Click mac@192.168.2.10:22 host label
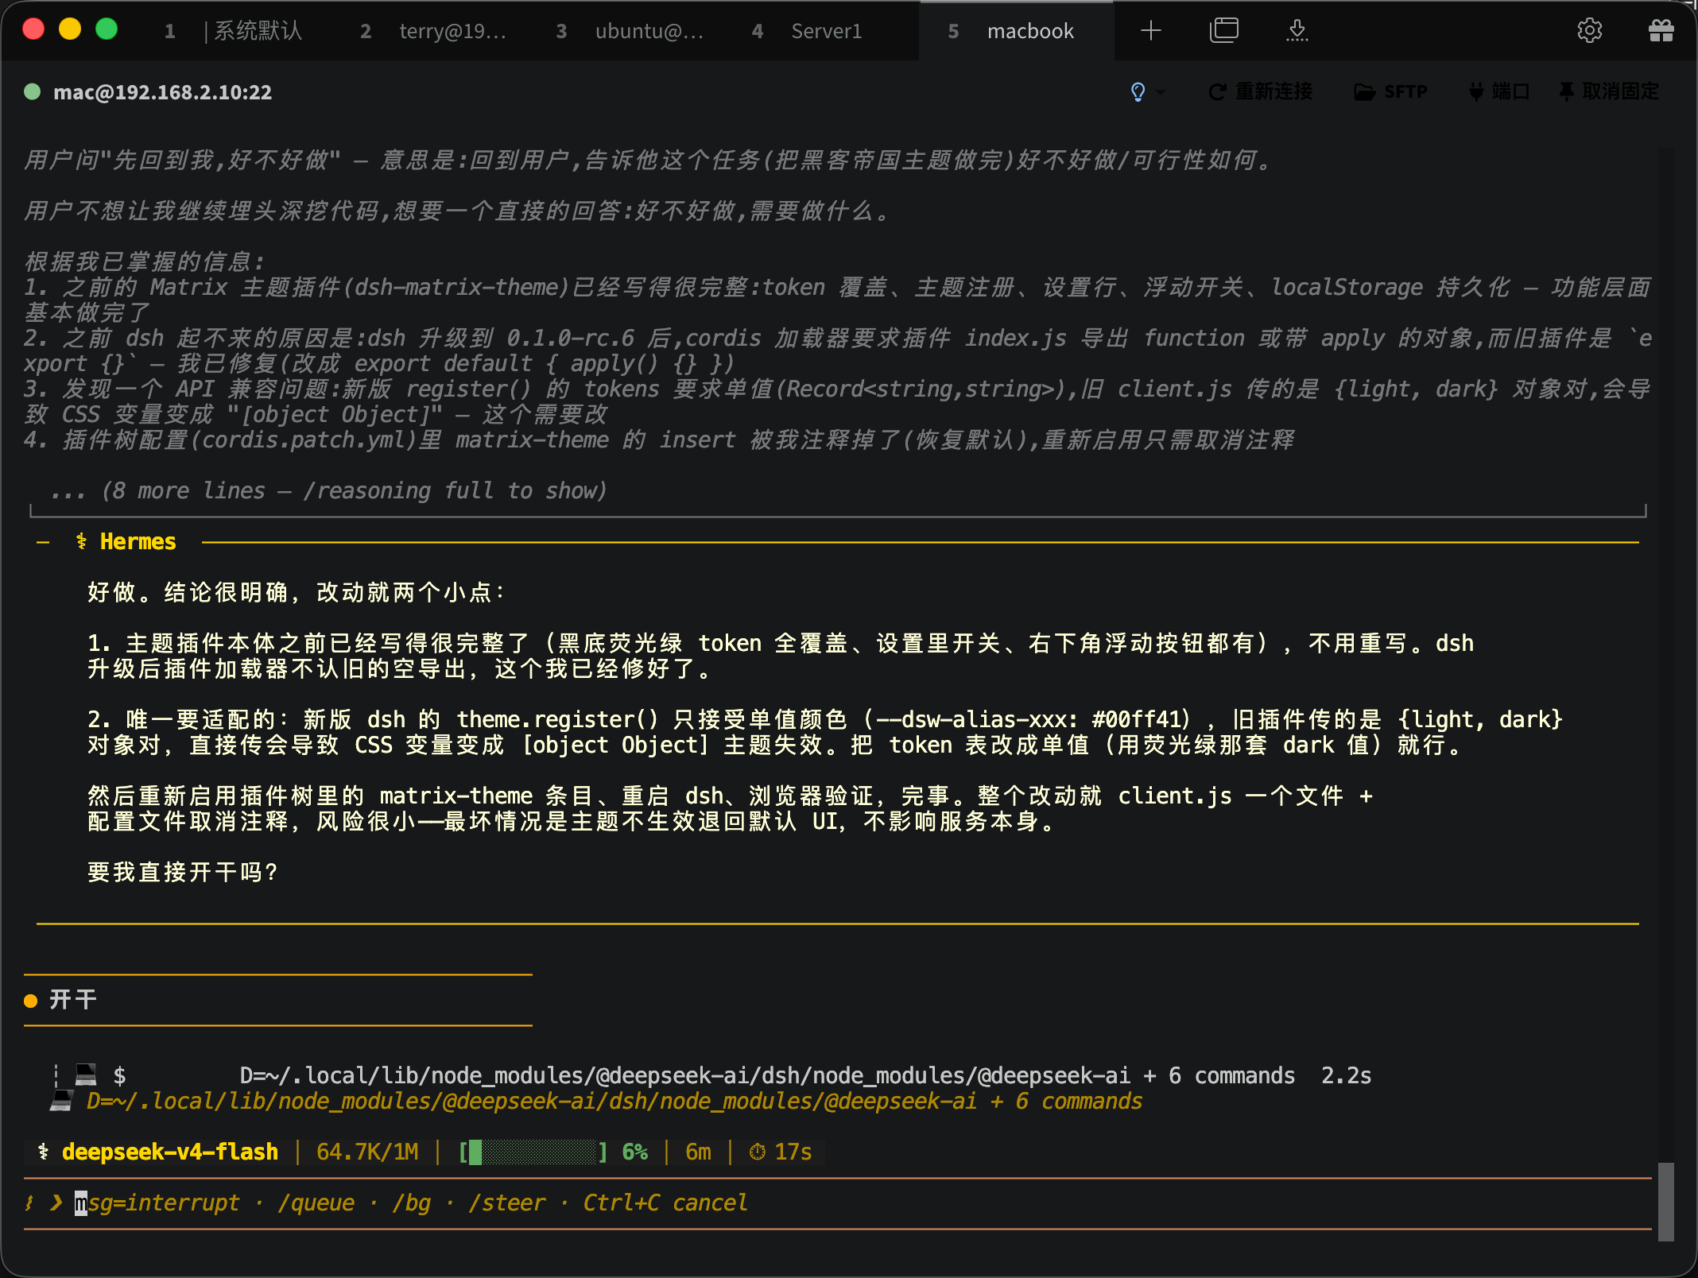The image size is (1698, 1278). pos(162,92)
